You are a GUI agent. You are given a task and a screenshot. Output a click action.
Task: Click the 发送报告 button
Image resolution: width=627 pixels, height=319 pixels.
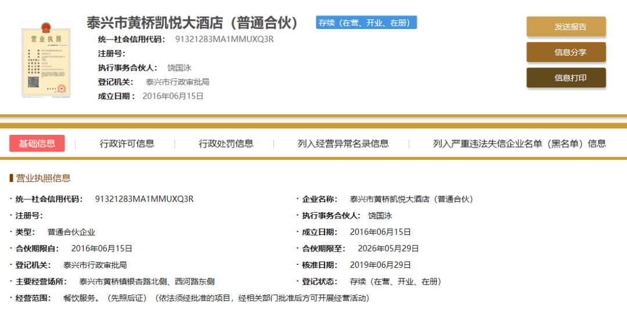tap(565, 27)
